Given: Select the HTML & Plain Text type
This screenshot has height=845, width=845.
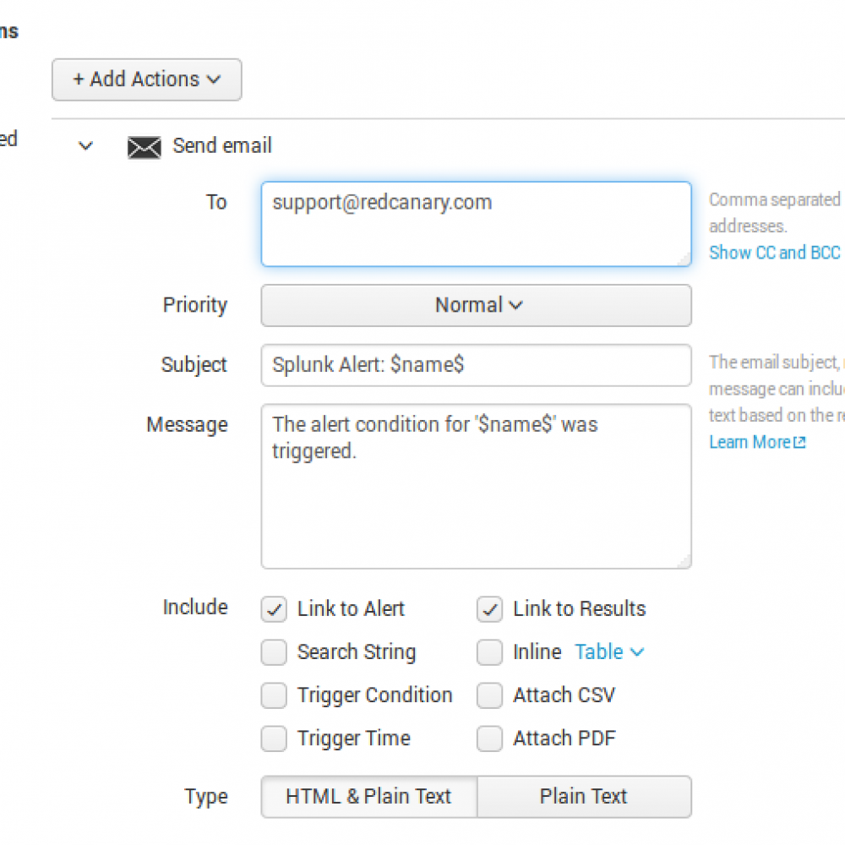Looking at the screenshot, I should click(x=368, y=797).
